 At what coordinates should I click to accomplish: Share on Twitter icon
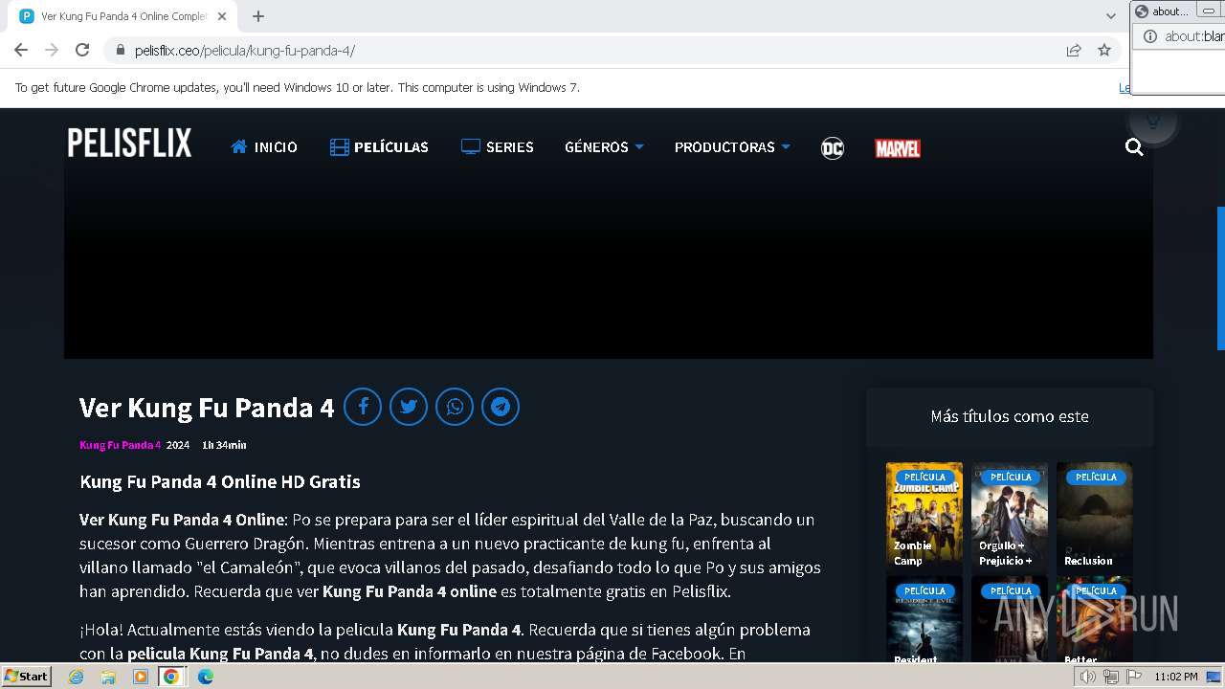pos(409,407)
